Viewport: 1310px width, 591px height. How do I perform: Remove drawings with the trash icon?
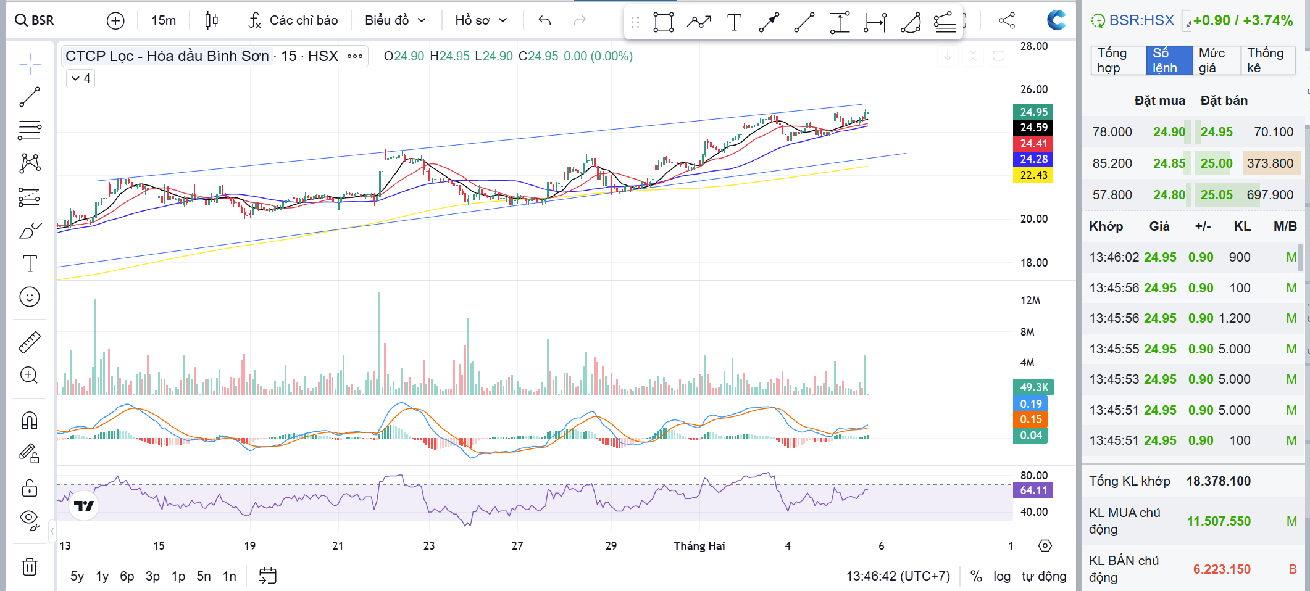30,566
